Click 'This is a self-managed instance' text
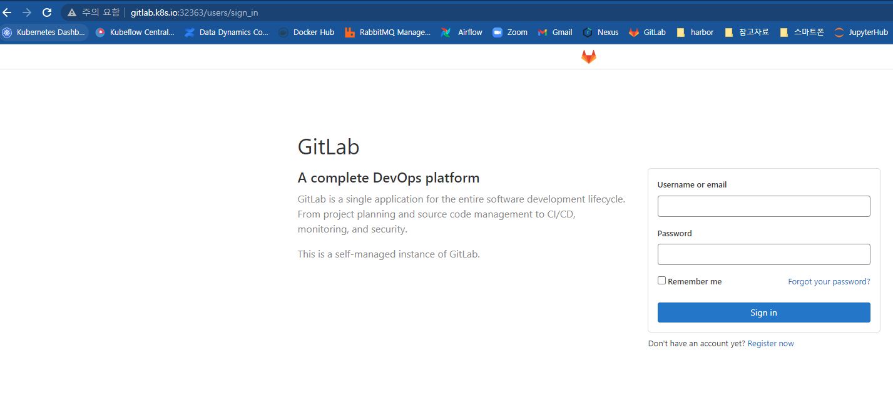The width and height of the screenshot is (893, 400). pos(389,254)
